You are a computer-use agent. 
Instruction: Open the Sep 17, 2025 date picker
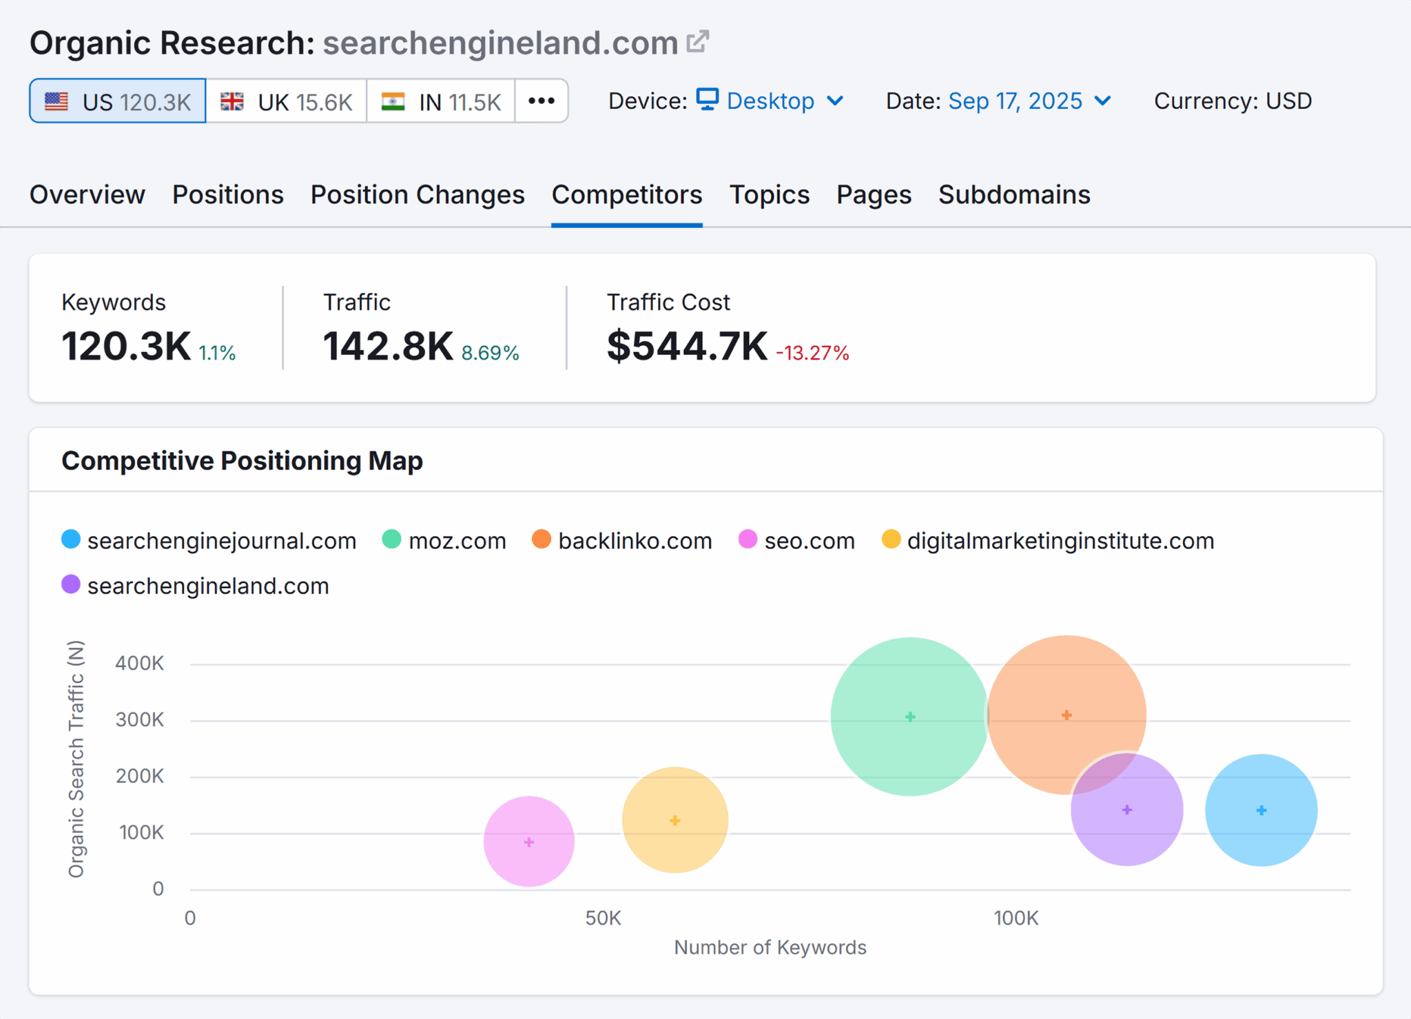[1029, 101]
